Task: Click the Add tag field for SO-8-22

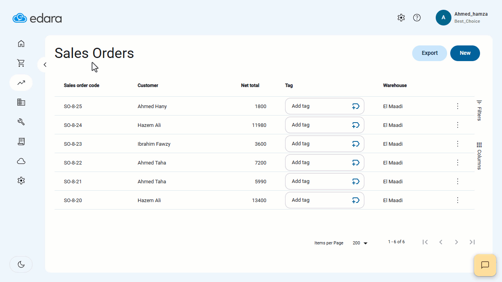Action: pos(325,163)
